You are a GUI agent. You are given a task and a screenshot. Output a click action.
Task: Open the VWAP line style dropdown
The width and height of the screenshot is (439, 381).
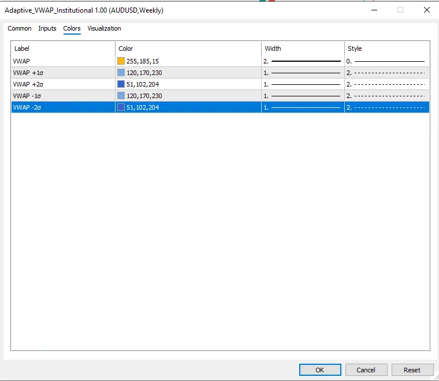[x=386, y=61]
